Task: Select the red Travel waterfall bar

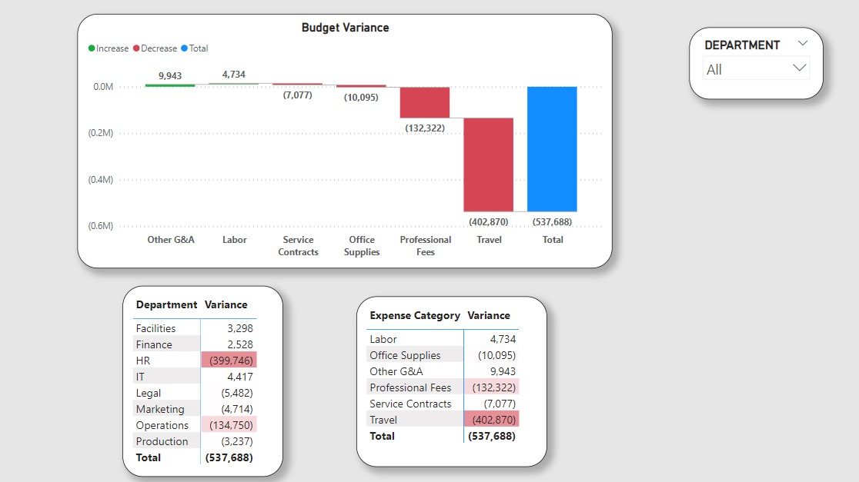Action: [x=489, y=165]
